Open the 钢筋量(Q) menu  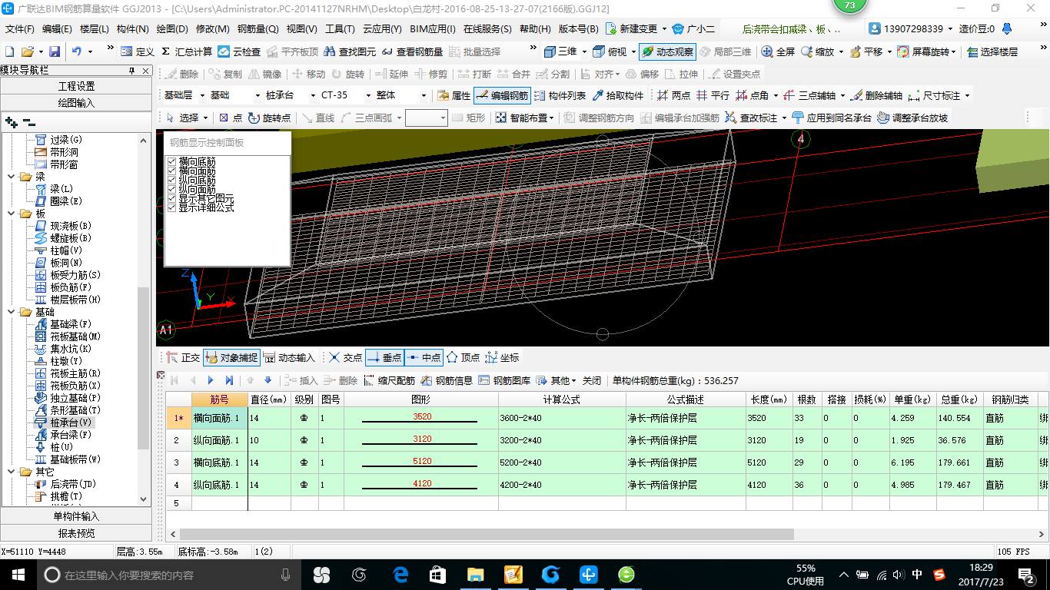tap(258, 29)
